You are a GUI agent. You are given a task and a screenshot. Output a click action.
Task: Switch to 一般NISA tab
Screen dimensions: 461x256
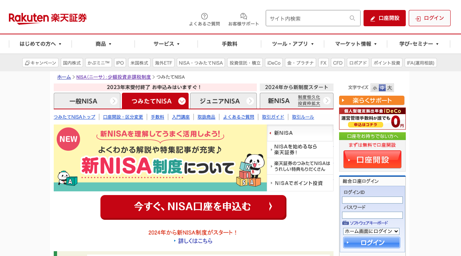pyautogui.click(x=87, y=101)
